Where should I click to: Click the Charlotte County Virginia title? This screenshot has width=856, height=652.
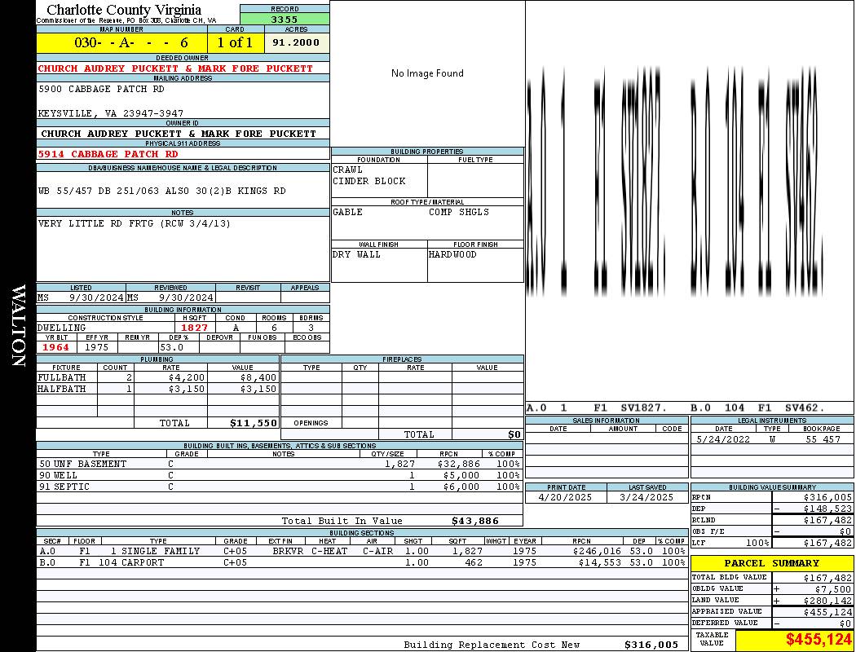click(124, 10)
